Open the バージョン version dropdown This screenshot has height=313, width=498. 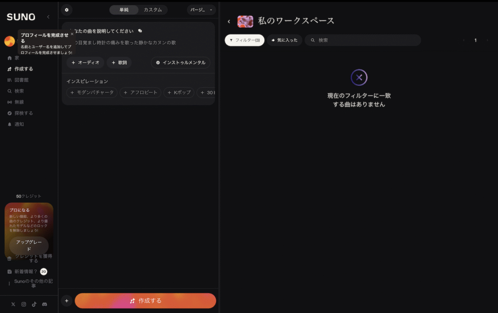coord(201,10)
